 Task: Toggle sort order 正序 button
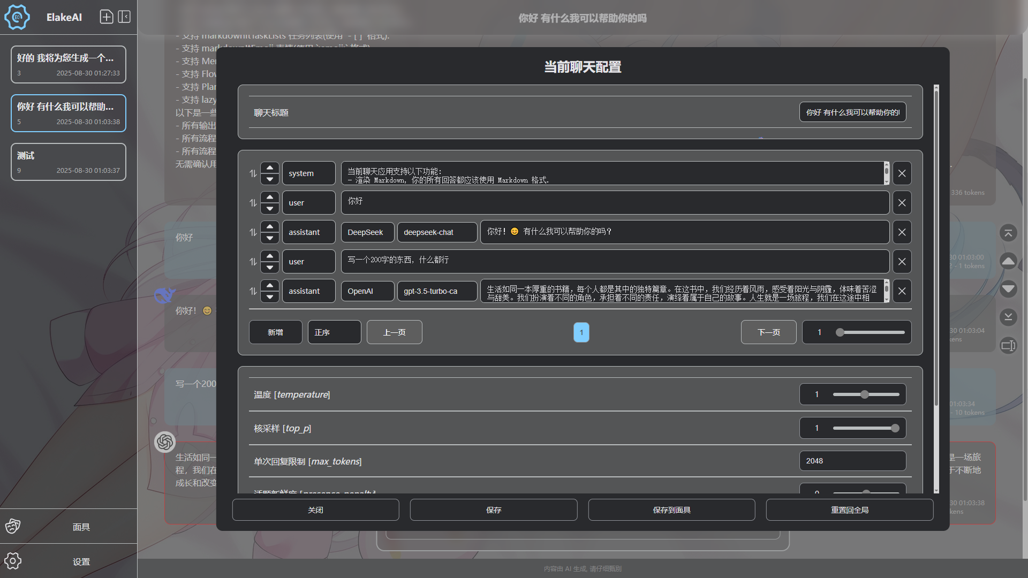click(334, 332)
